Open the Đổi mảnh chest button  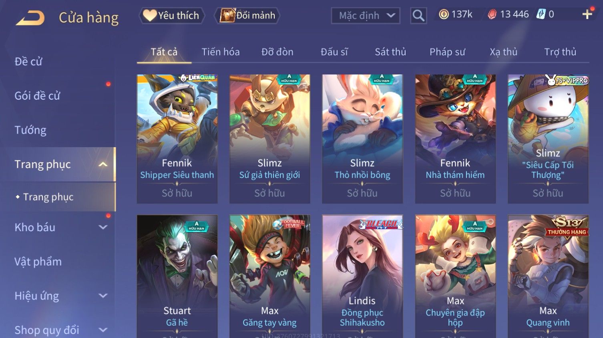(x=247, y=16)
